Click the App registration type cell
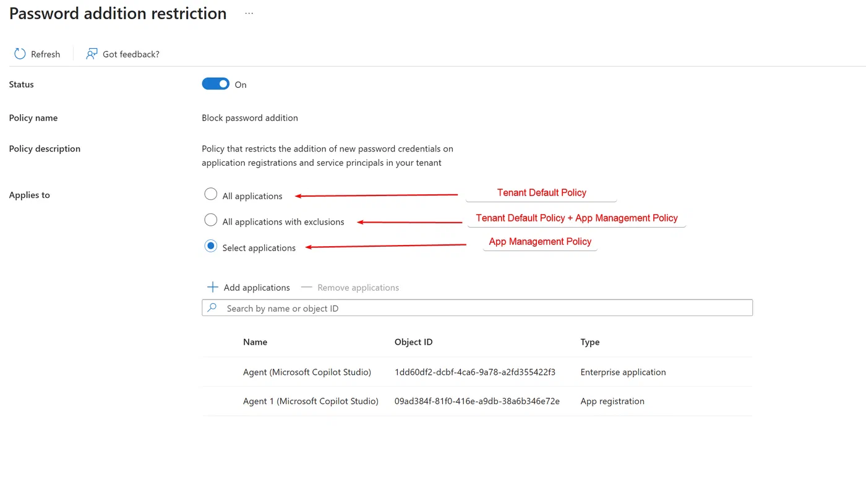 click(x=612, y=401)
